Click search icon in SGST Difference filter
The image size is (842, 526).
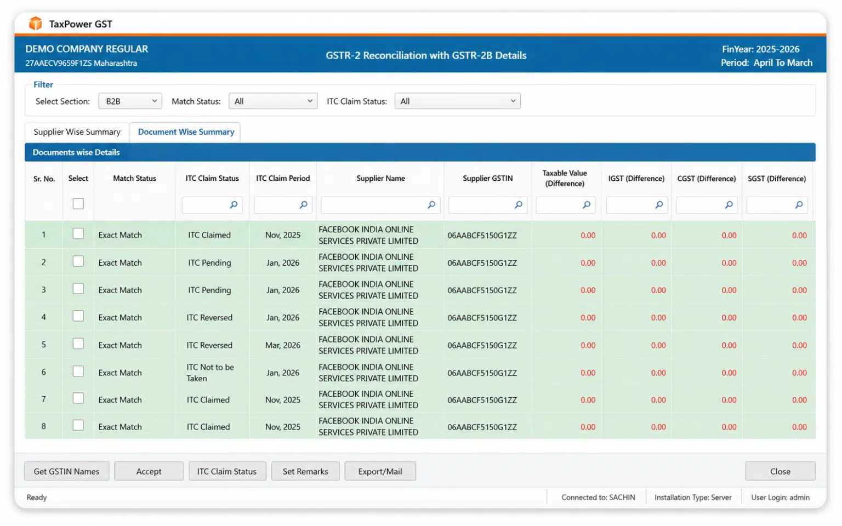[x=799, y=205]
